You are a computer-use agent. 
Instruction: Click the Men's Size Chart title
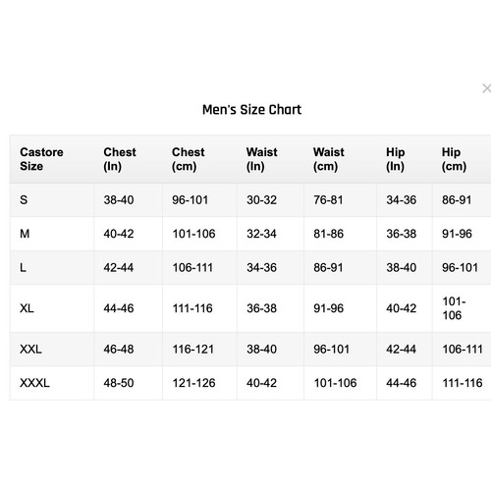coord(251,110)
